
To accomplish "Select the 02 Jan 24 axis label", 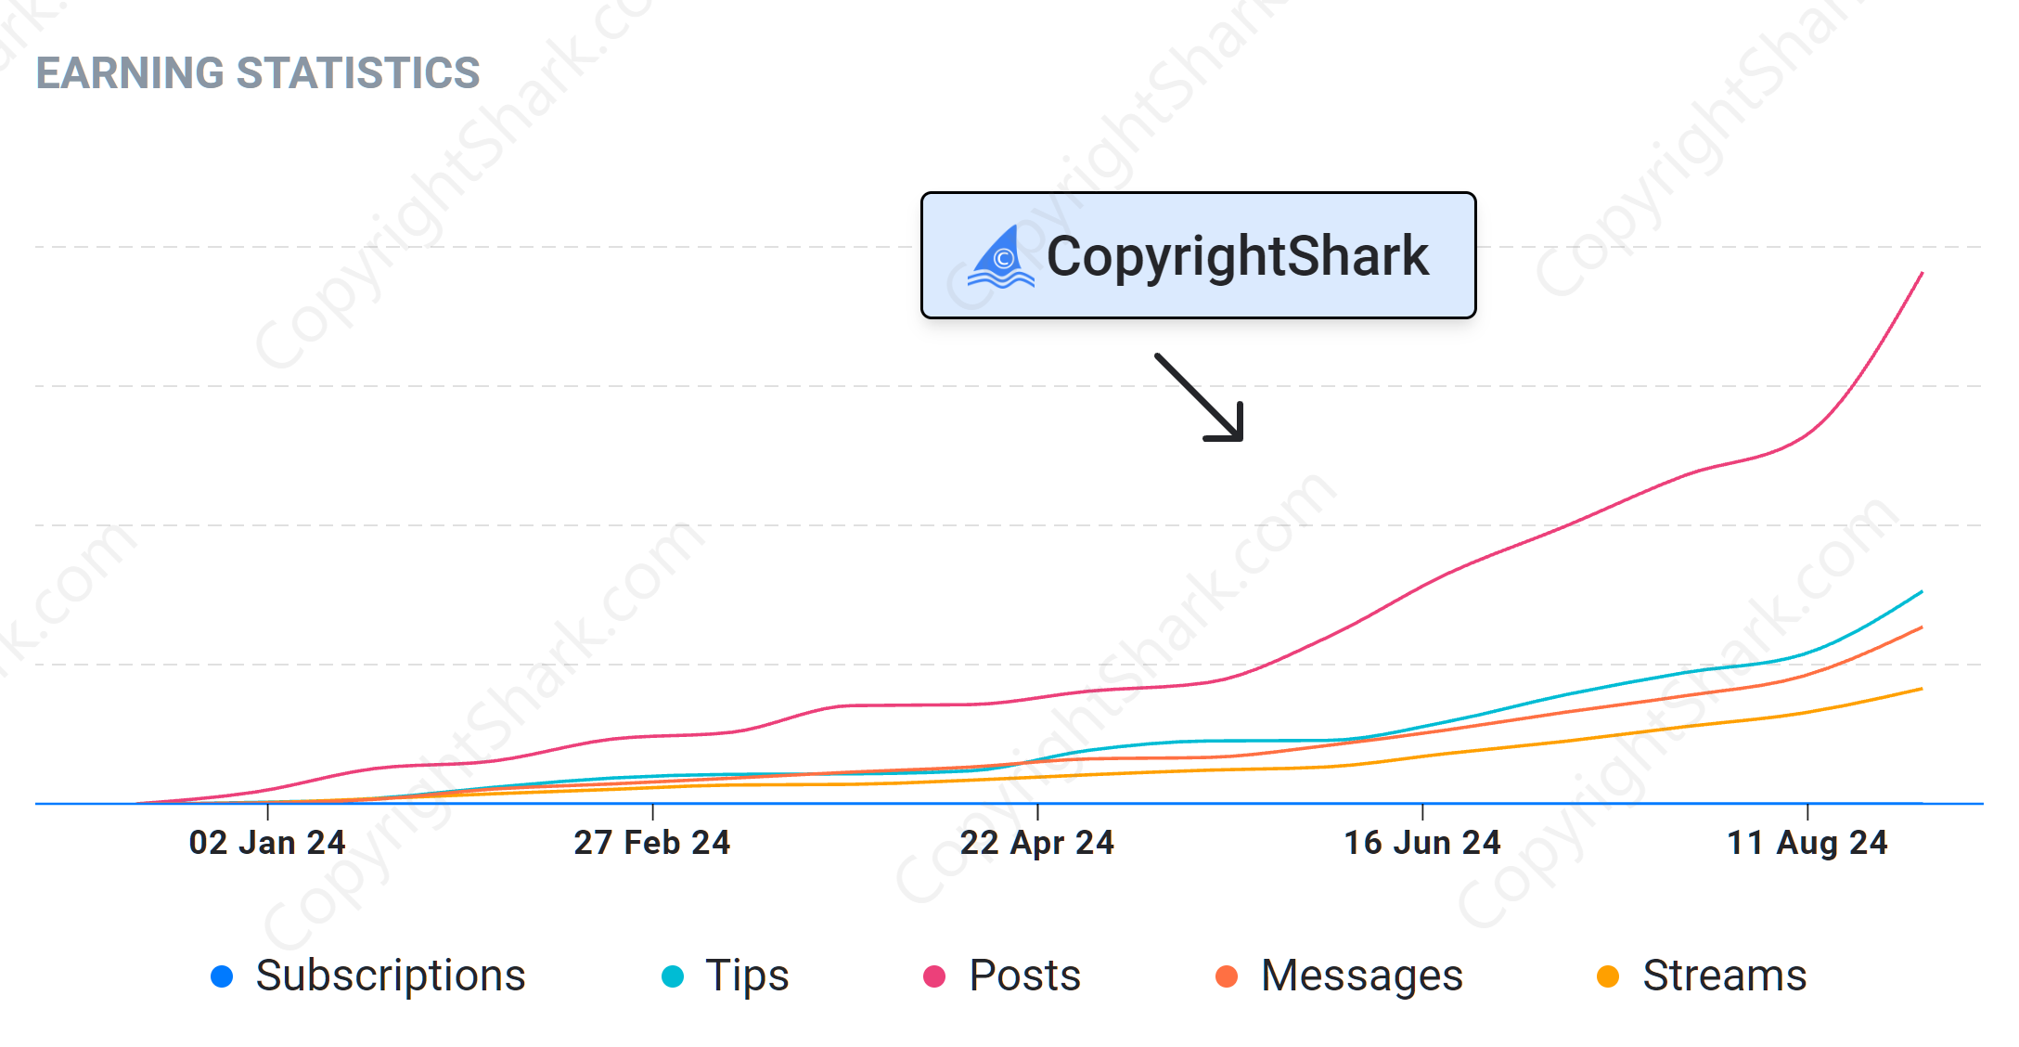I will click(267, 843).
